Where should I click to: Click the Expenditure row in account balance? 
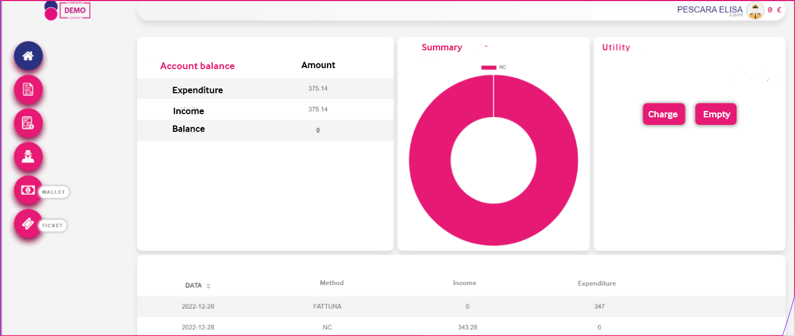(x=197, y=90)
